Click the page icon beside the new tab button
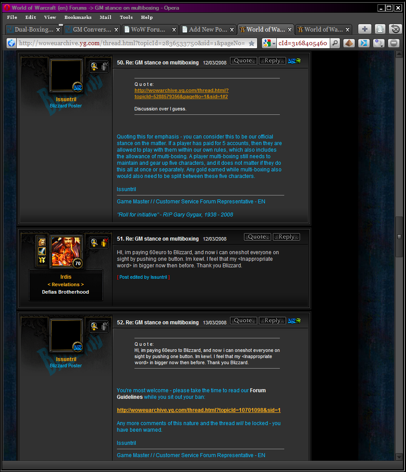The image size is (406, 472). click(x=380, y=29)
